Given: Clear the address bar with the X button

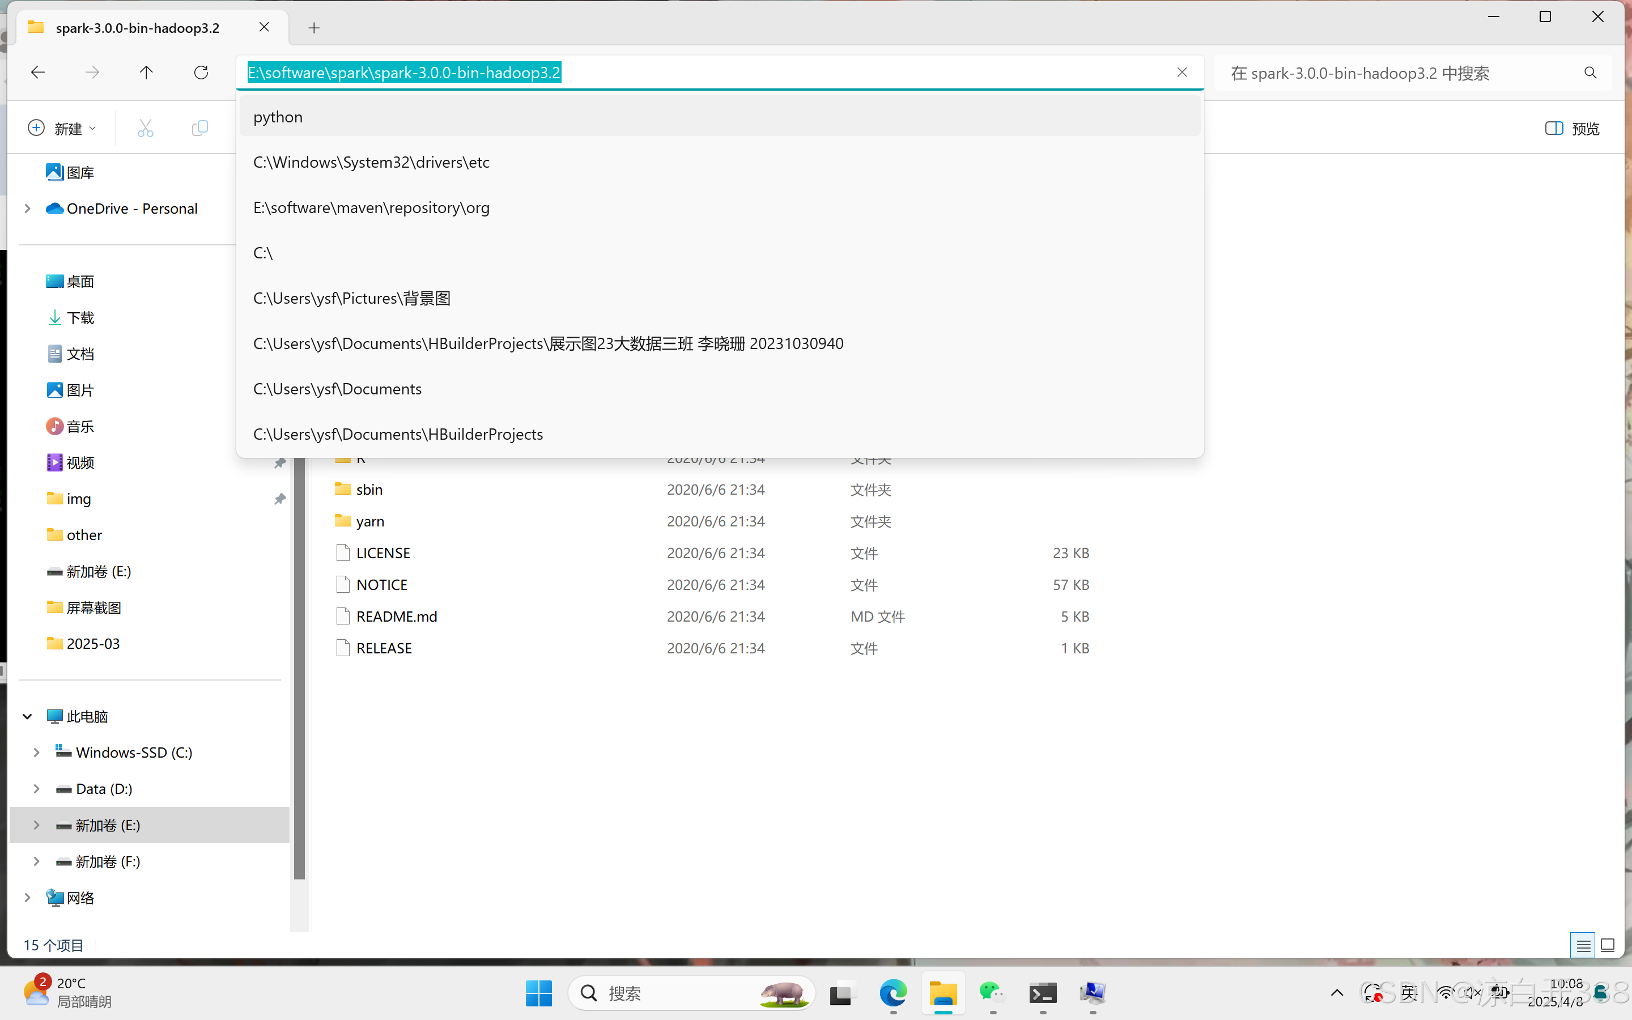Looking at the screenshot, I should (1181, 72).
